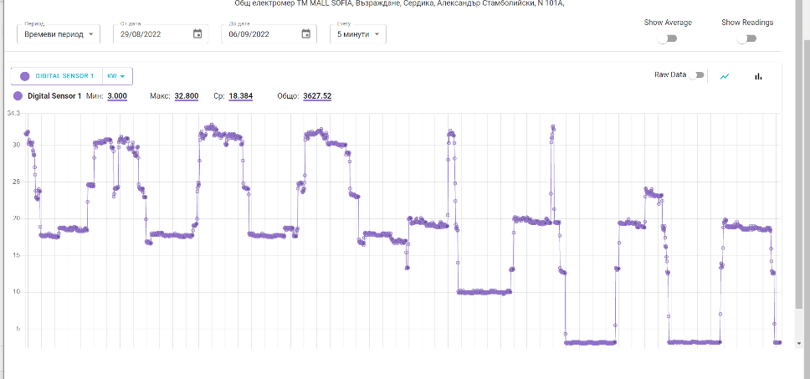Click the Мин value 3.000

[x=117, y=96]
